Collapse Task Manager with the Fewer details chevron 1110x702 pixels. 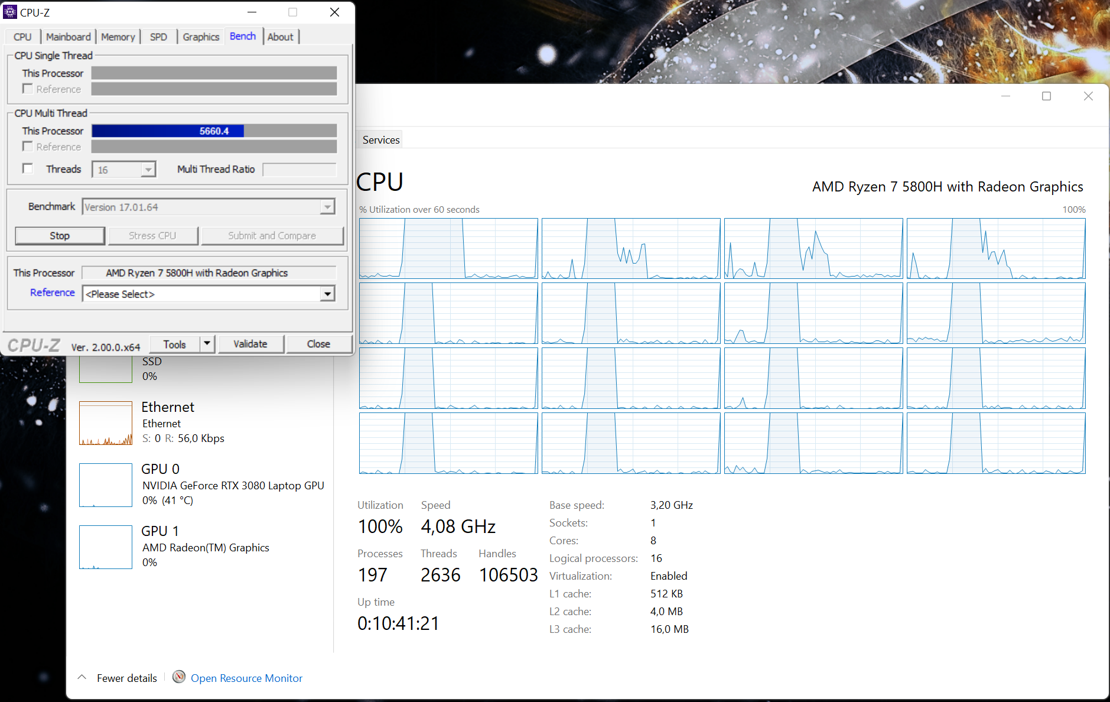coord(82,677)
